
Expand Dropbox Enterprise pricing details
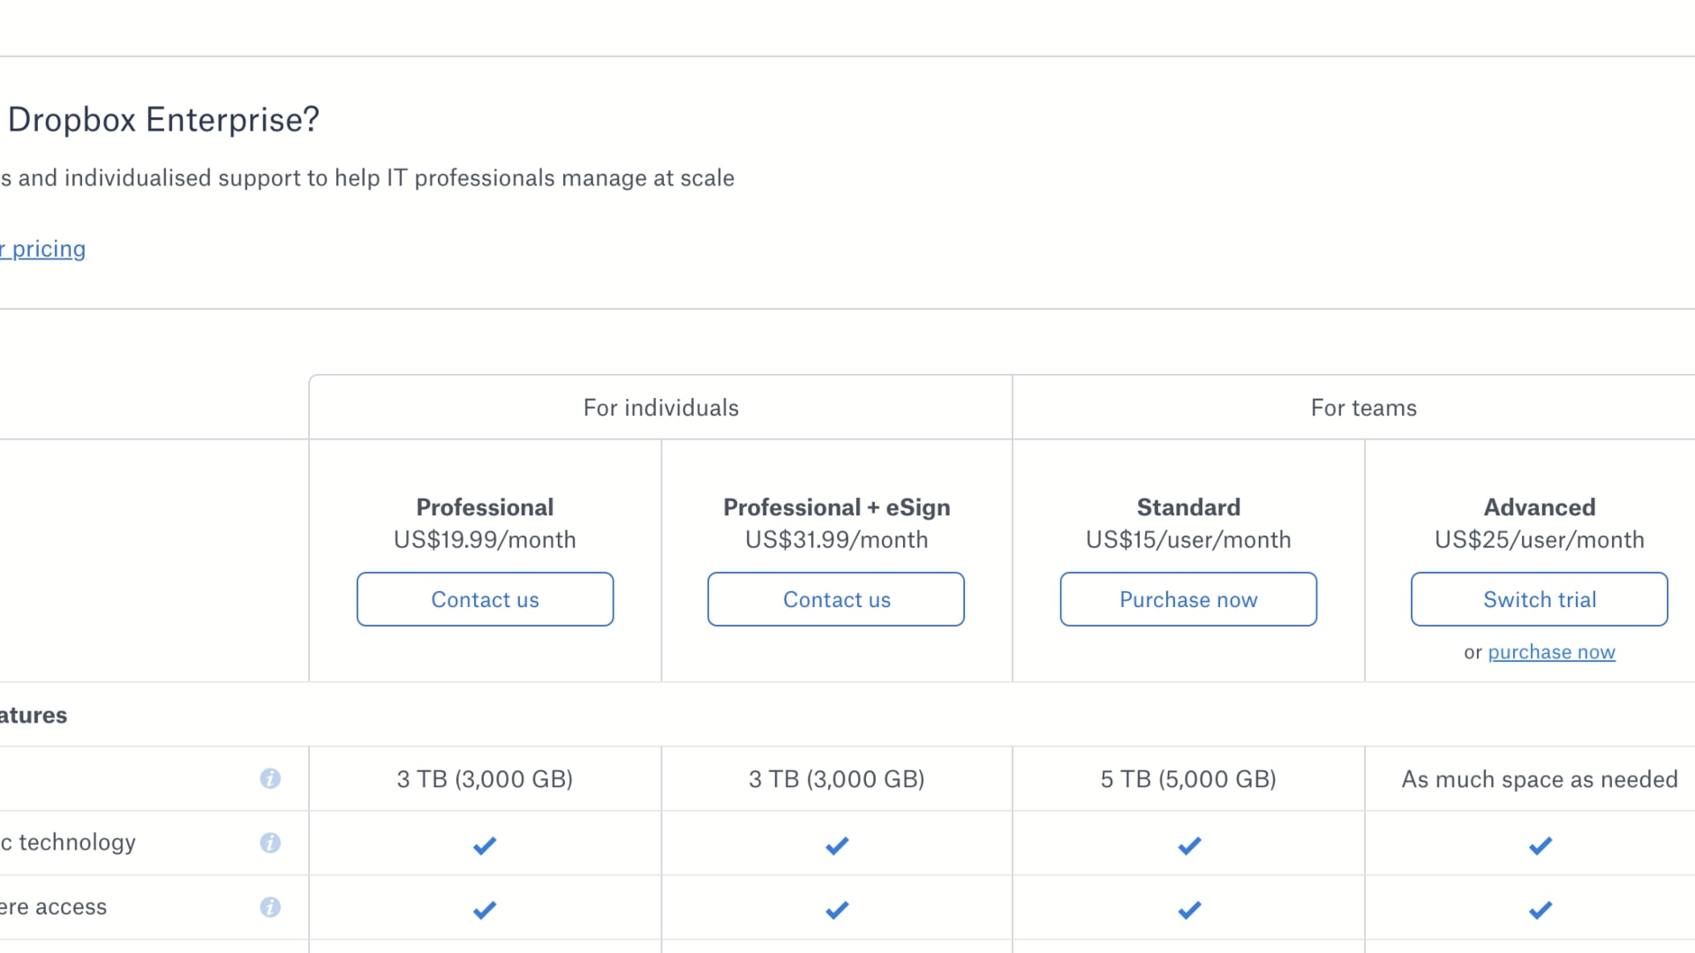tap(43, 248)
